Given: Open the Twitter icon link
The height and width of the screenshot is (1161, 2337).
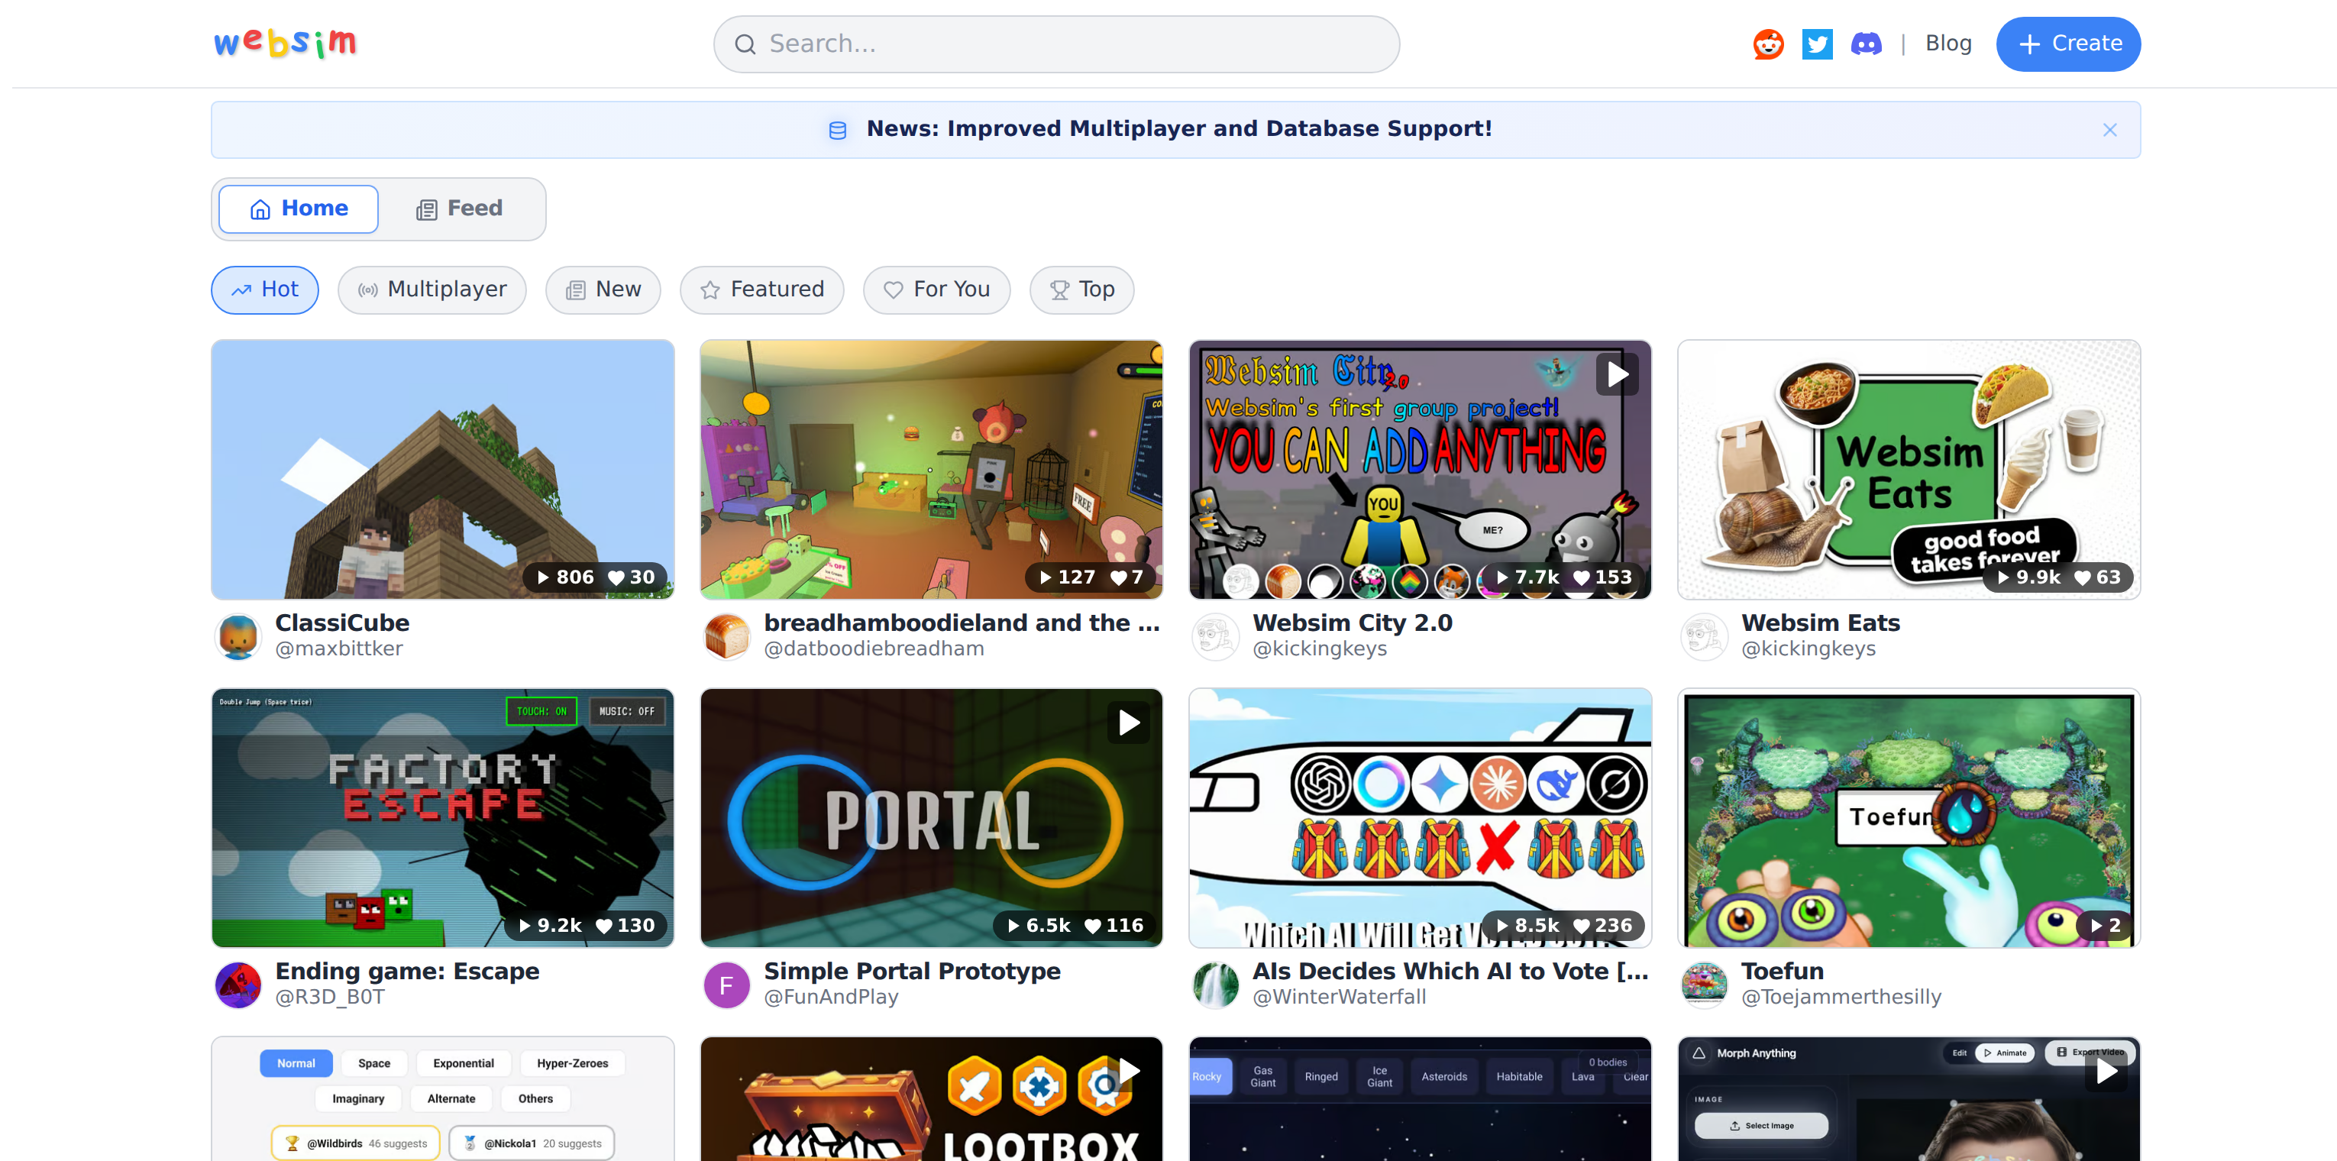Looking at the screenshot, I should [x=1817, y=44].
